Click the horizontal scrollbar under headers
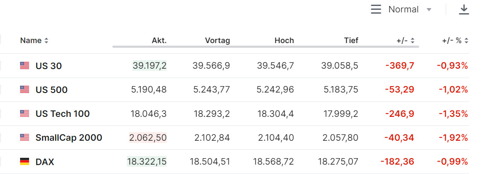 265,46
